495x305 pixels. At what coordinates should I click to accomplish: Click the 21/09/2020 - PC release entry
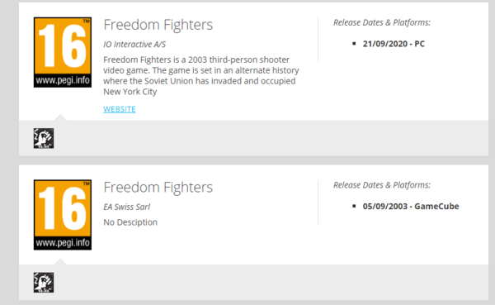(394, 44)
